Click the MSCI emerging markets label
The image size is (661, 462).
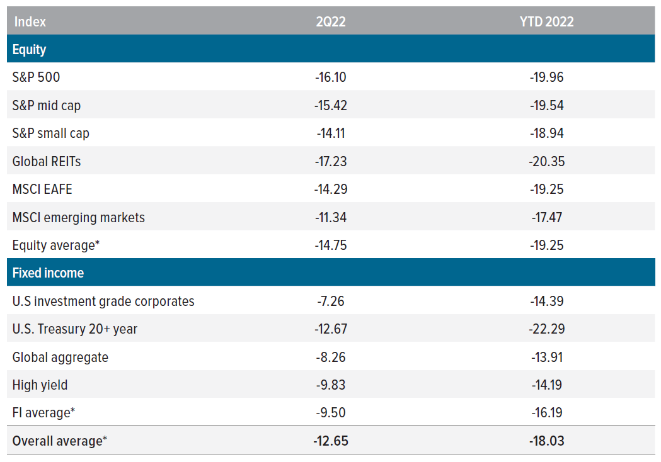[x=78, y=217]
